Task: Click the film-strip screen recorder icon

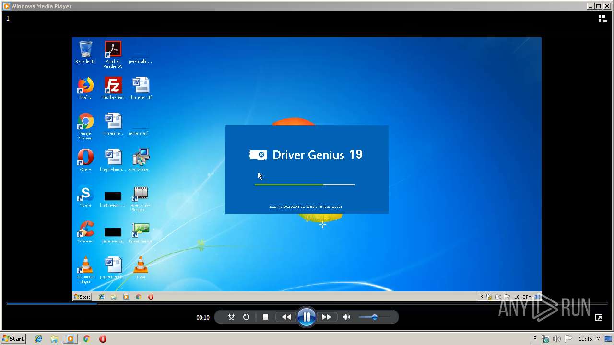Action: pyautogui.click(x=141, y=199)
